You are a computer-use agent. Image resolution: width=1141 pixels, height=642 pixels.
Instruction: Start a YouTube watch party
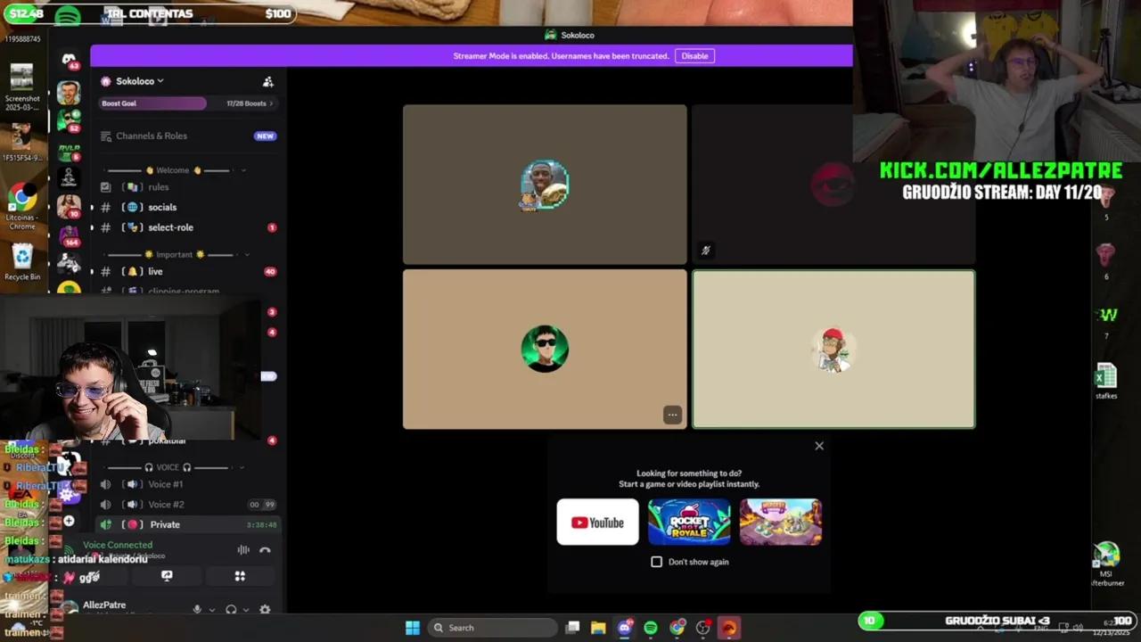point(597,523)
